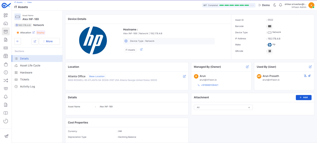Click the owner phone number link
Viewport: 317px width, 143px height.
click(209, 85)
